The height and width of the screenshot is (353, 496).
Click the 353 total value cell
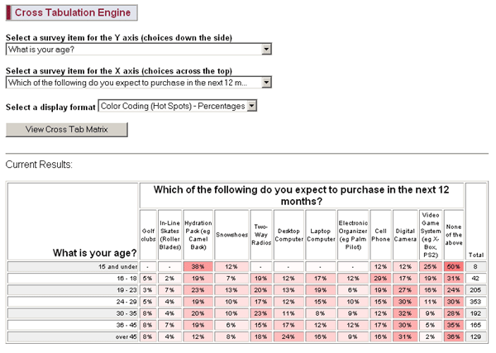click(475, 303)
